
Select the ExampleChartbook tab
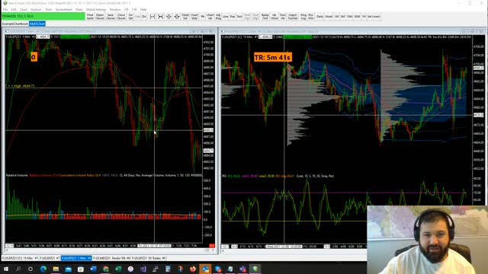click(x=15, y=24)
